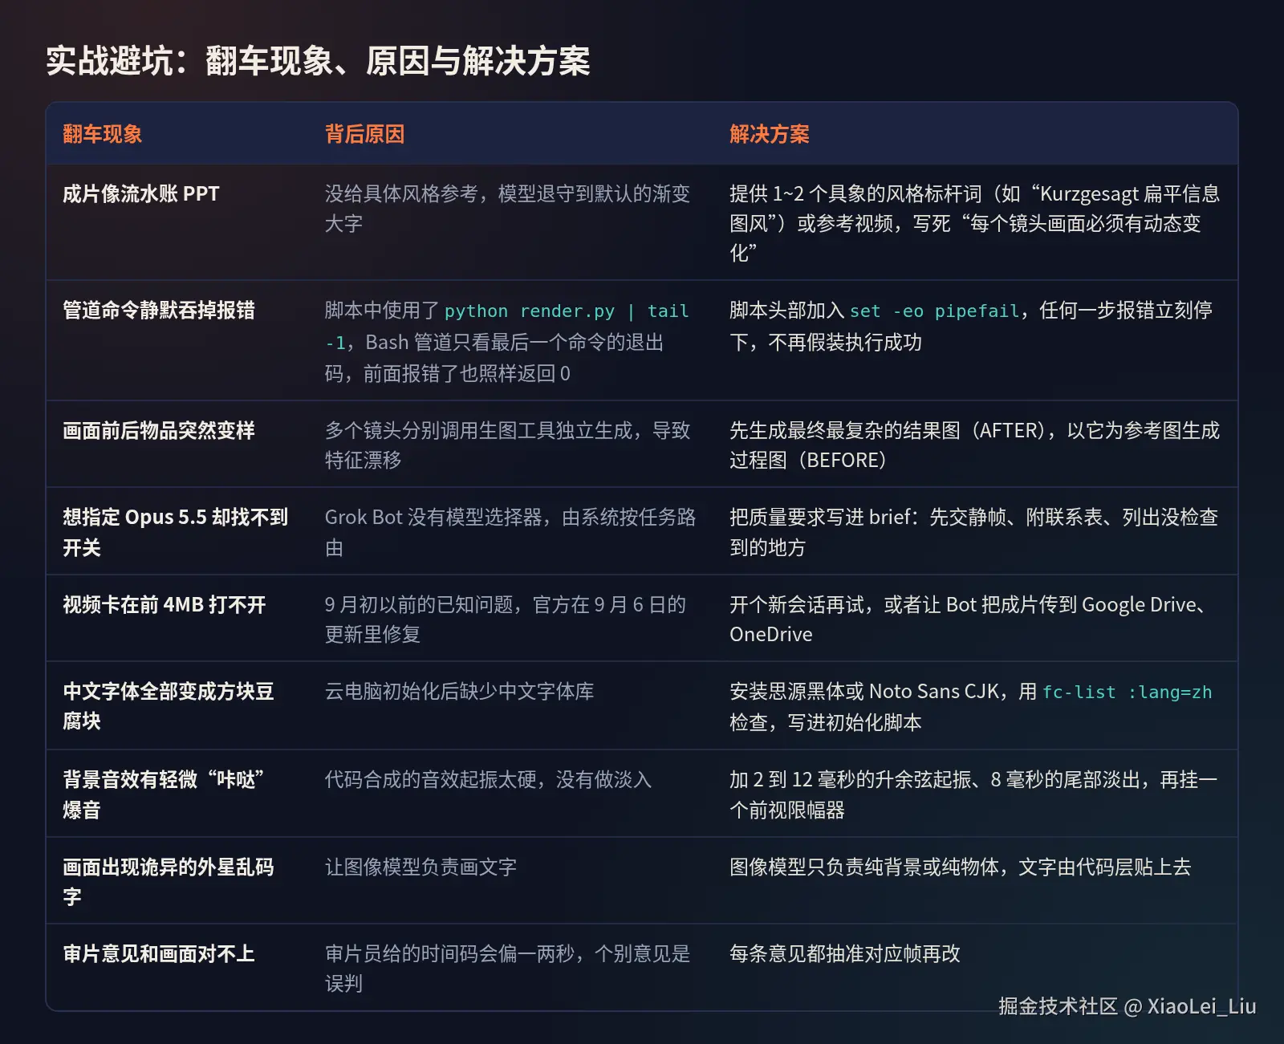Click the reason 代码合成的音效起振太硬
The image size is (1284, 1044).
tap(488, 780)
